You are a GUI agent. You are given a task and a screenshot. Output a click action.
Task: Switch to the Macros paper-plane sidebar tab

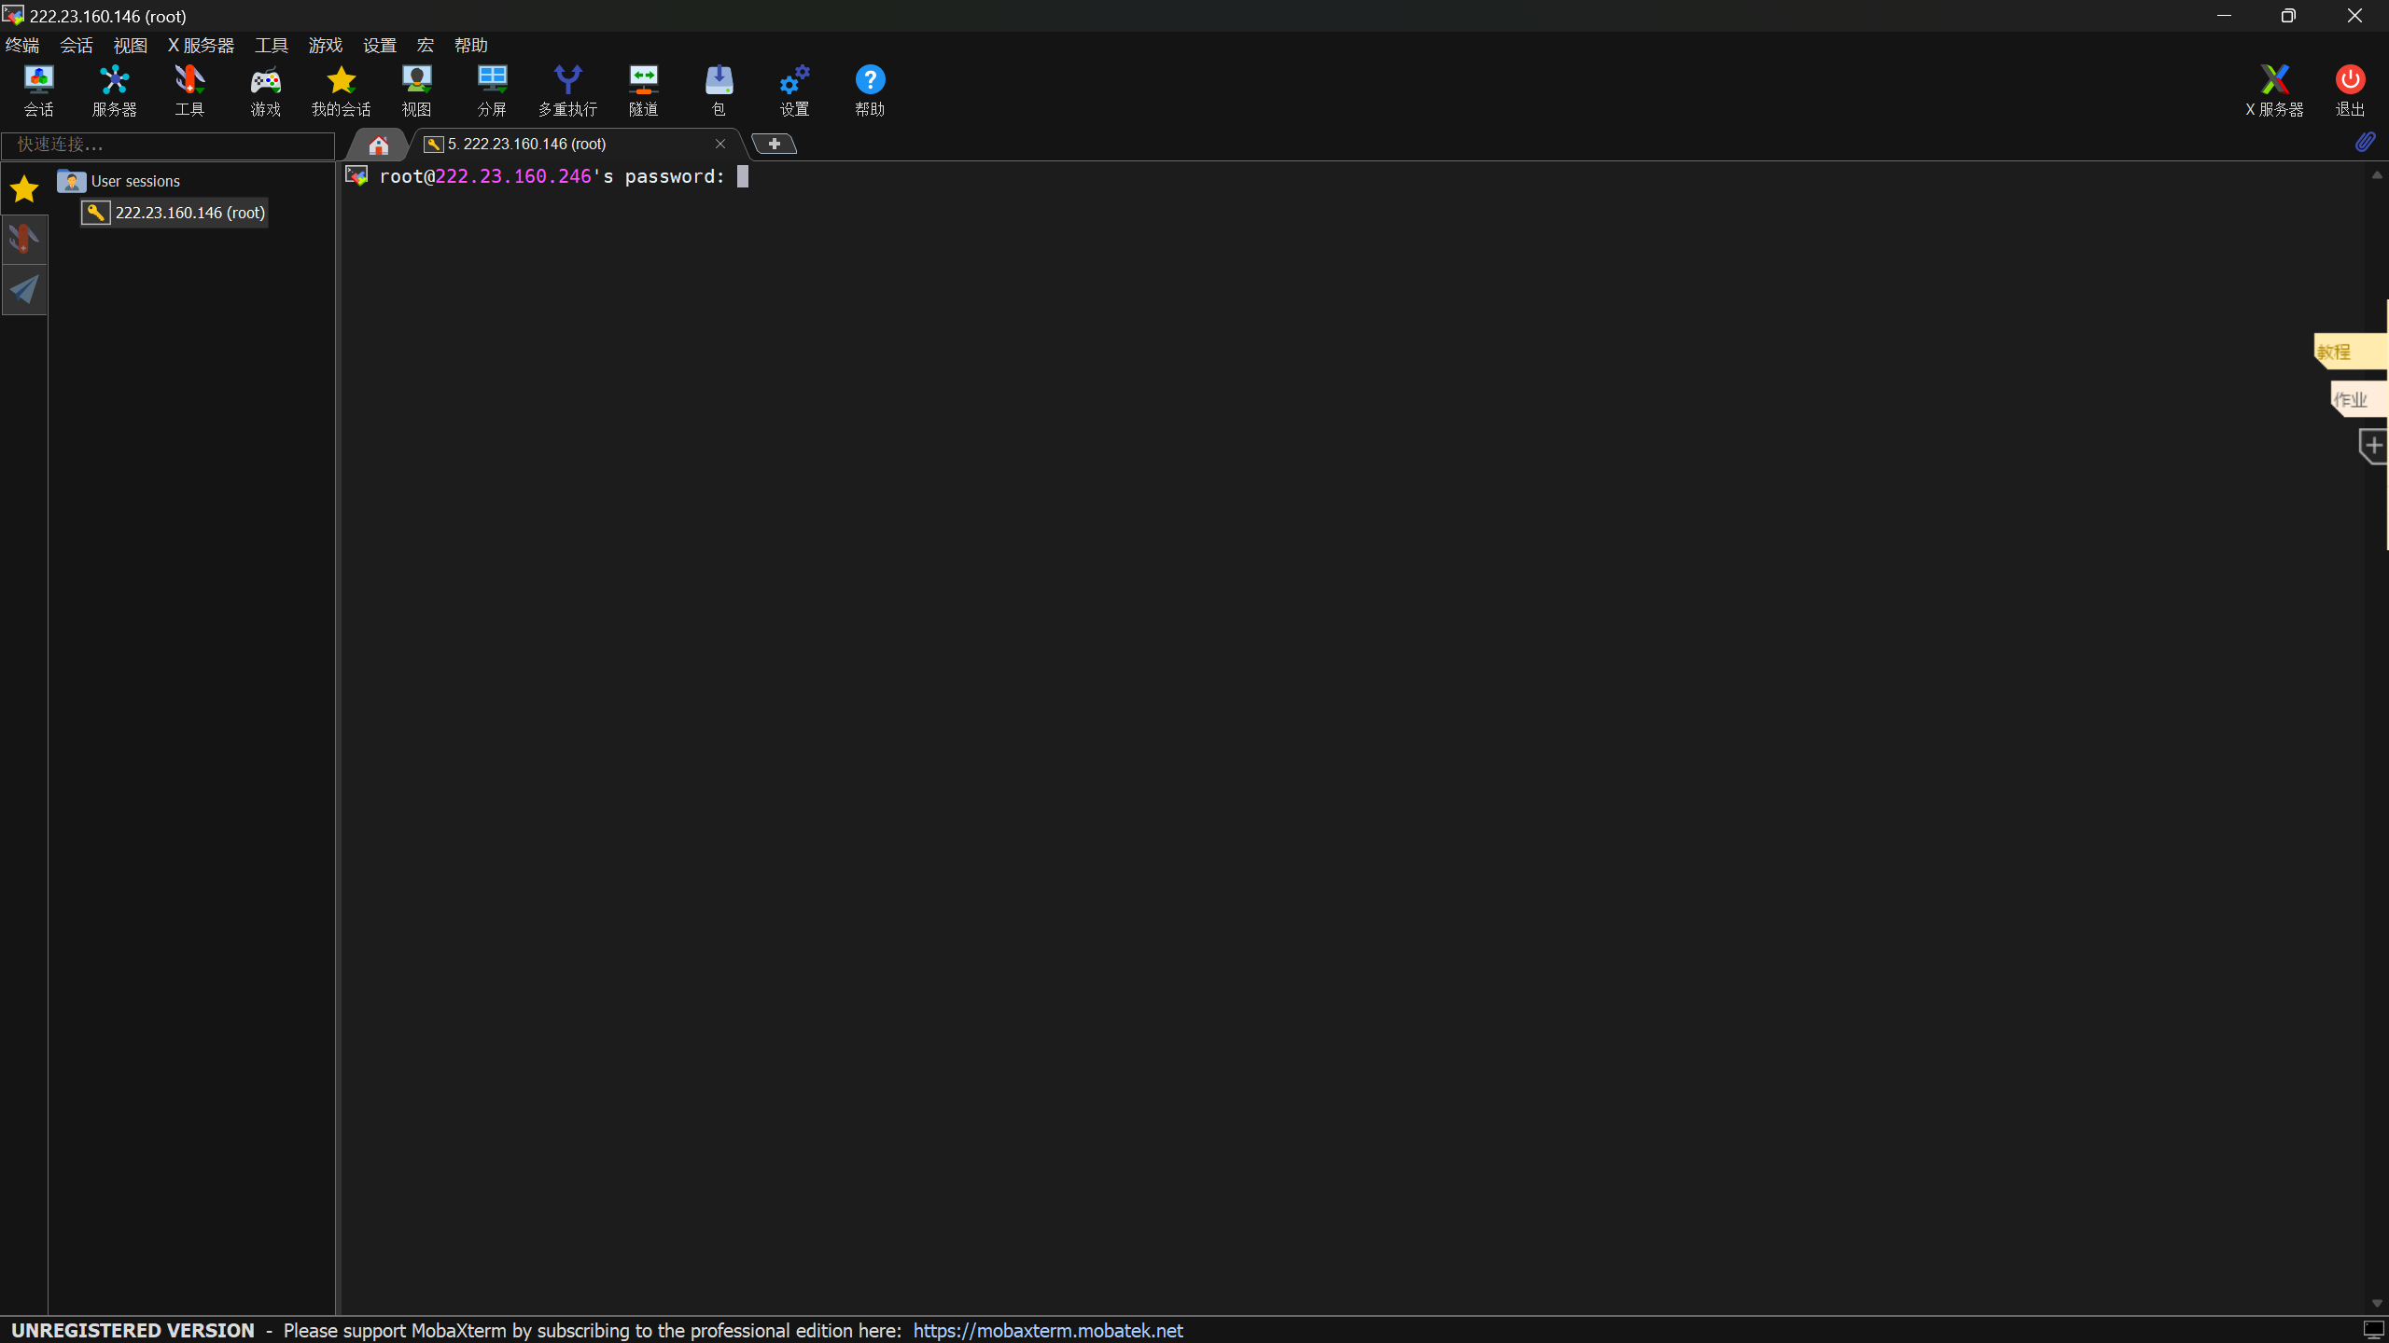pos(23,289)
